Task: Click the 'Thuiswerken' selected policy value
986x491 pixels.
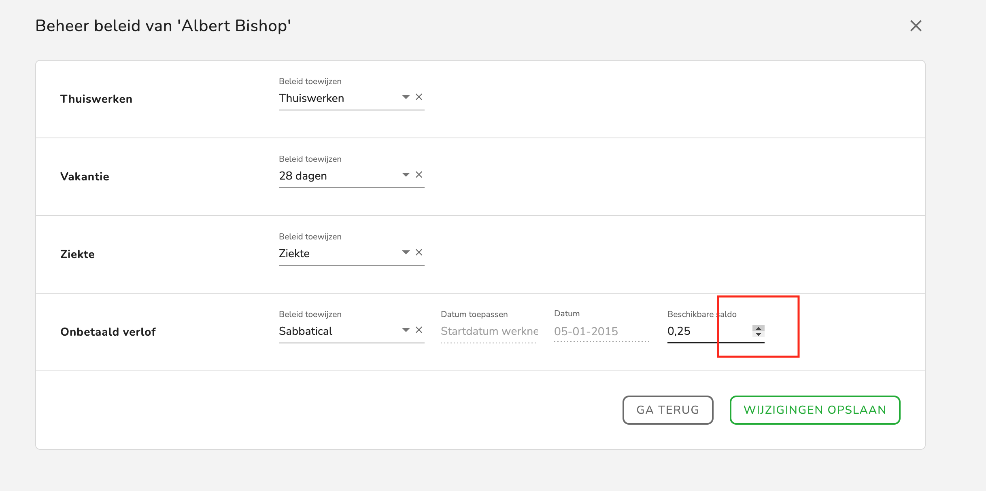Action: click(x=311, y=98)
